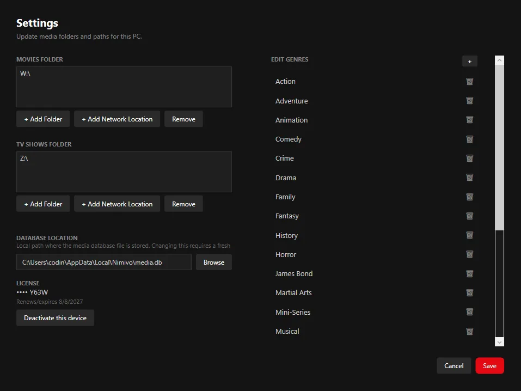Select the Mini-Series genre name
This screenshot has height=391, width=521.
tap(293, 312)
